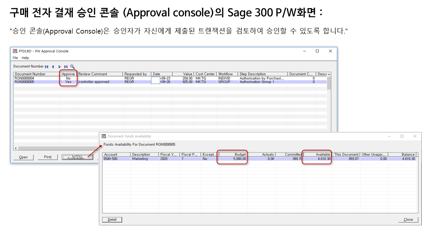The image size is (422, 237).
Task: Click Review Comment column header
Action: pyautogui.click(x=100, y=74)
